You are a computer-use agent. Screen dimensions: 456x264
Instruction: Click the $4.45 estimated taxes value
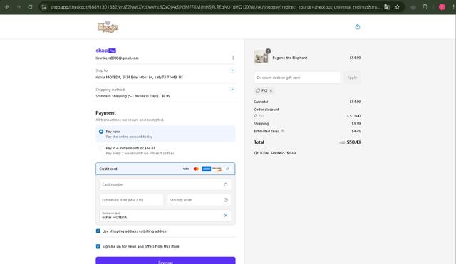(356, 131)
